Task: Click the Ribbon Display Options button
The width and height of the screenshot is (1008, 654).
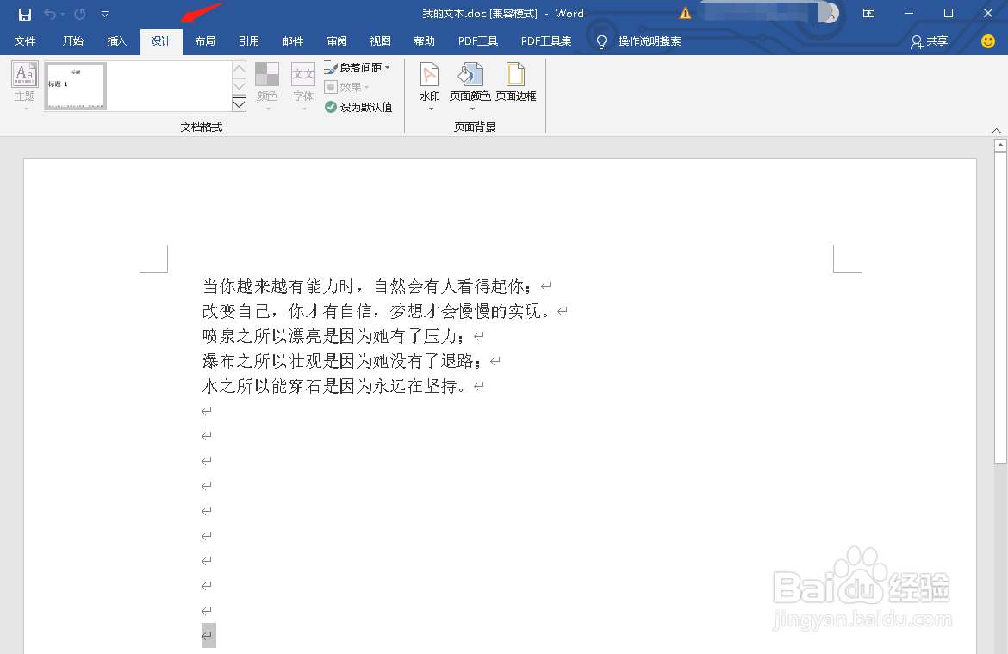Action: pyautogui.click(x=868, y=13)
